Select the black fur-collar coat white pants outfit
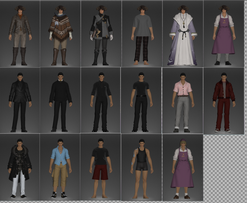The height and width of the screenshot is (203, 247). (x=20, y=167)
